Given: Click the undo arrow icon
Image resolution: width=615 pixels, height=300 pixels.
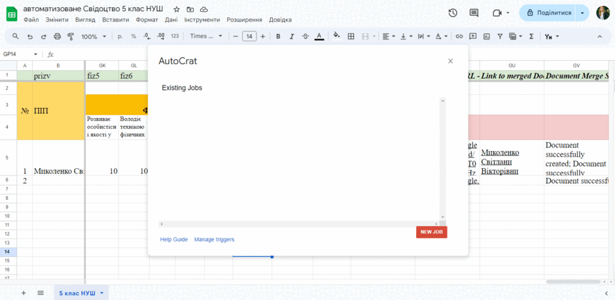Looking at the screenshot, I should (x=30, y=37).
